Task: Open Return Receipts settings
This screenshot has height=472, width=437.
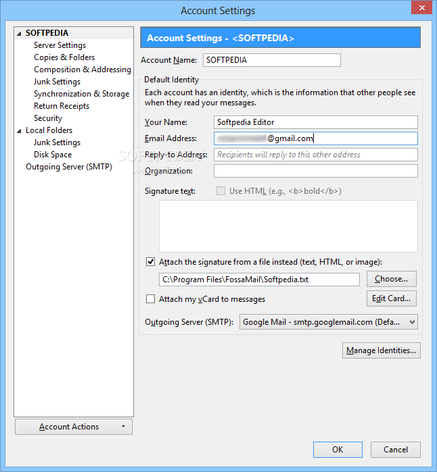Action: point(62,106)
